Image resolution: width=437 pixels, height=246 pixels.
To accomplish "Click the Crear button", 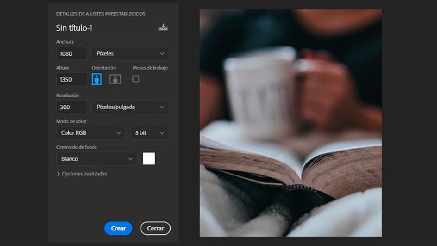I will [118, 229].
